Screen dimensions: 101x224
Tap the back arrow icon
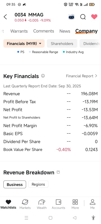click(x=5, y=17)
